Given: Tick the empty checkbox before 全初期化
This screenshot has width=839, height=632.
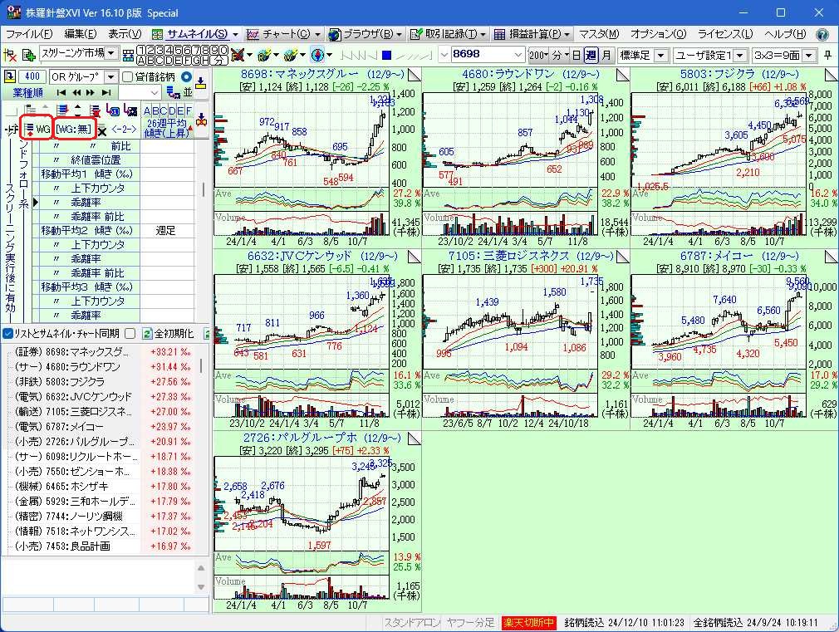Looking at the screenshot, I should pyautogui.click(x=130, y=334).
